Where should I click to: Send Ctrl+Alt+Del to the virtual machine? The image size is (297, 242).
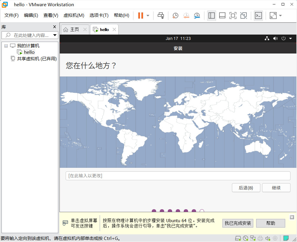(161, 16)
